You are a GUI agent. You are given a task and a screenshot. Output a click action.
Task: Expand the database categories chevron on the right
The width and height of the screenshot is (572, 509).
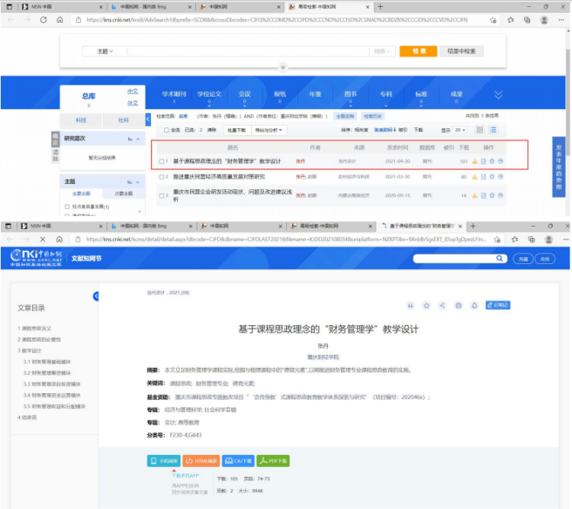coord(499,95)
